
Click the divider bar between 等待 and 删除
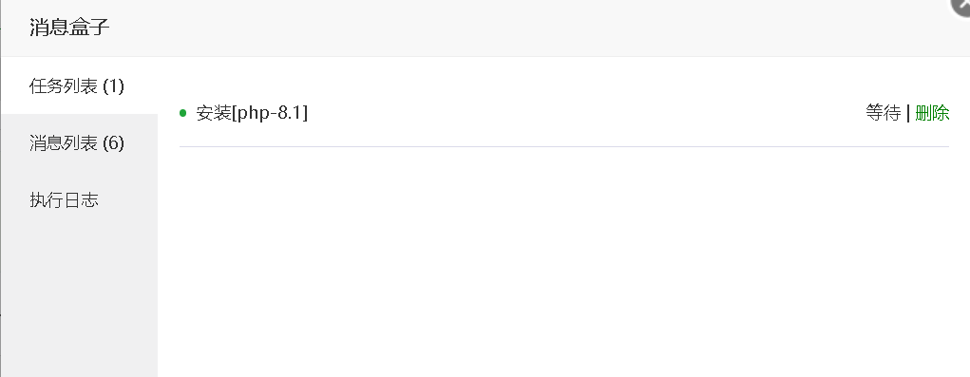907,113
